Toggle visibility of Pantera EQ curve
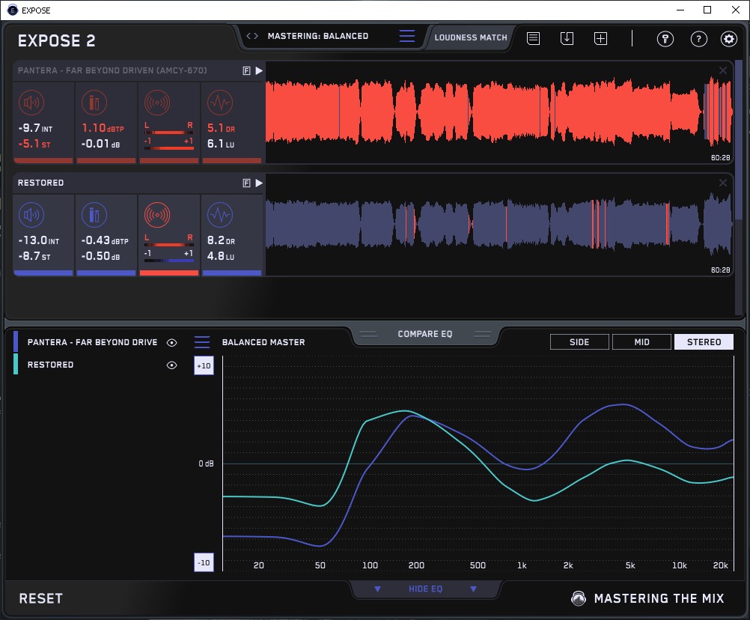The image size is (750, 620). coord(172,342)
